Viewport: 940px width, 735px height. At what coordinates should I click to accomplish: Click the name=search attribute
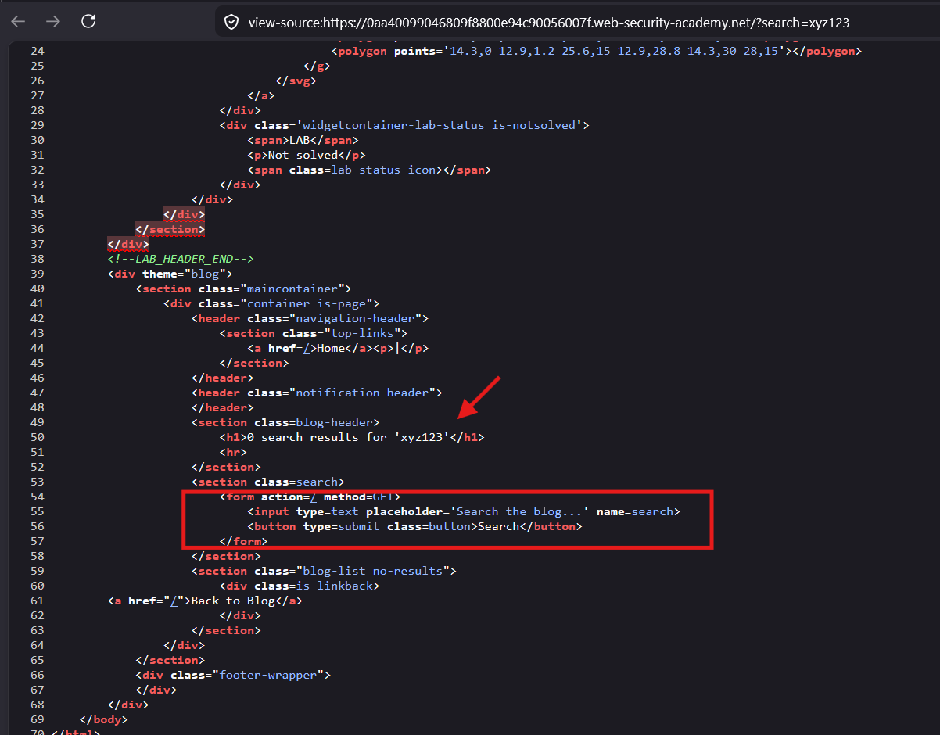click(635, 511)
